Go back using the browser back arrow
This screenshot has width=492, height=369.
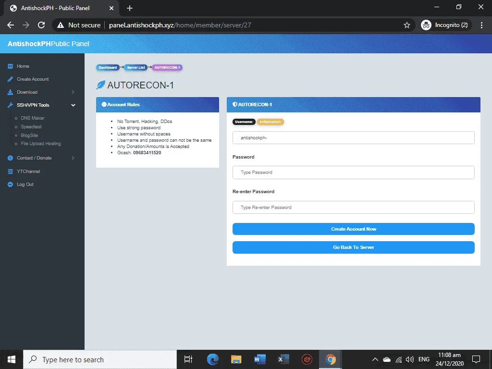[11, 25]
